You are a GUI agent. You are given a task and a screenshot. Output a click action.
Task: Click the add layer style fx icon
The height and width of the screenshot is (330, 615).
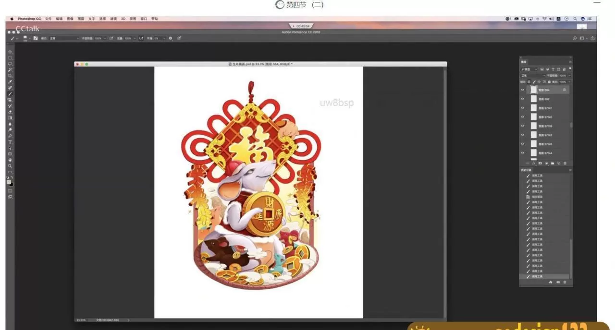pyautogui.click(x=534, y=163)
